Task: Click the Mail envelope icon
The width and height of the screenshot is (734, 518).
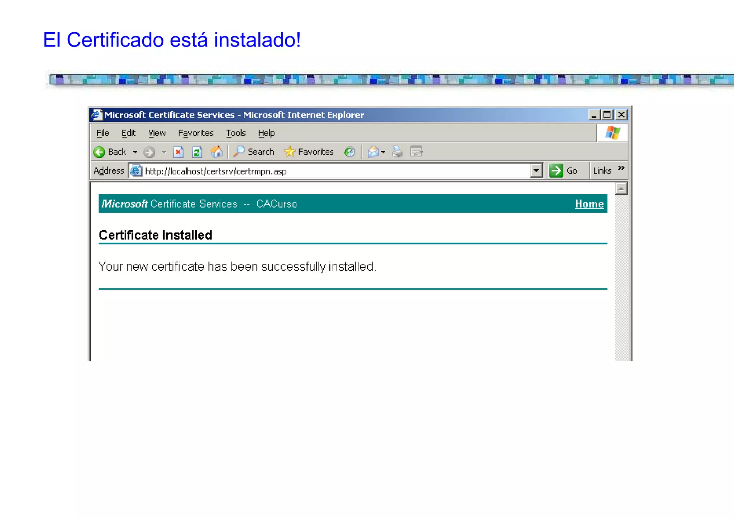Action: (373, 152)
